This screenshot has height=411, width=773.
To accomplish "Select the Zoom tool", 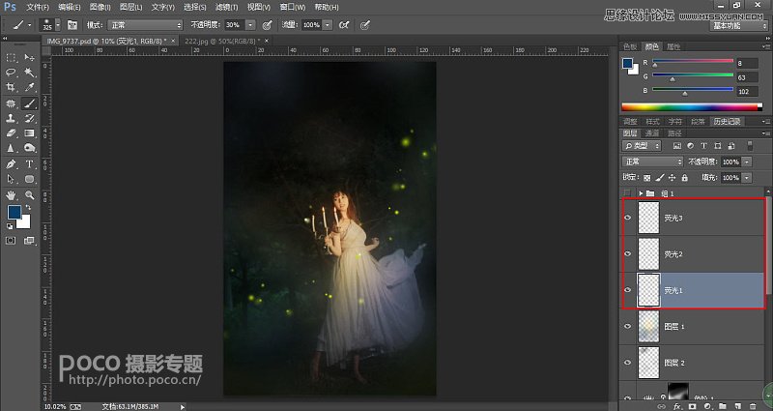I will click(30, 194).
